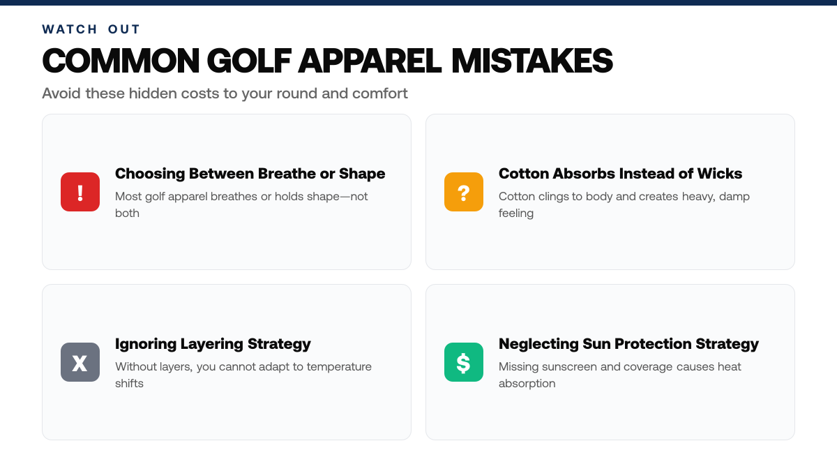Click the orange question mark icon
This screenshot has width=837, height=471.
464,192
